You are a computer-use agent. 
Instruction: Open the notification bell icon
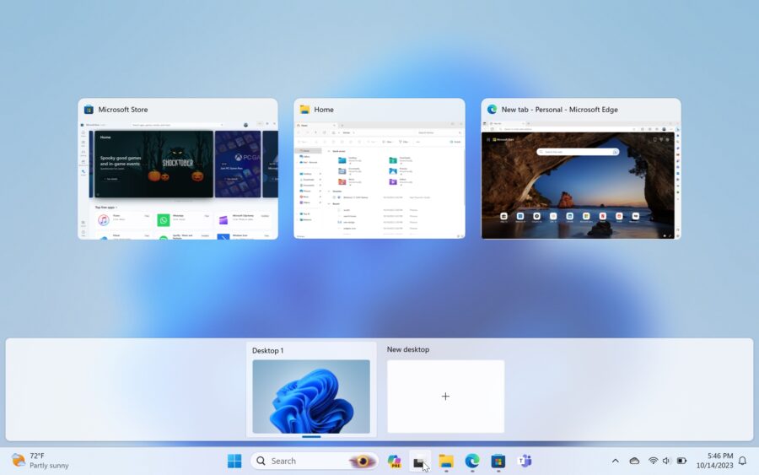tap(742, 461)
